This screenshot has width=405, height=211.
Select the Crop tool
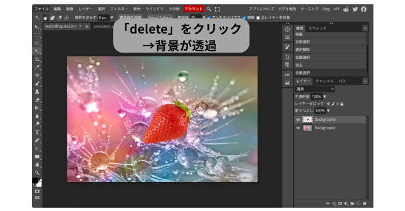coord(37,60)
